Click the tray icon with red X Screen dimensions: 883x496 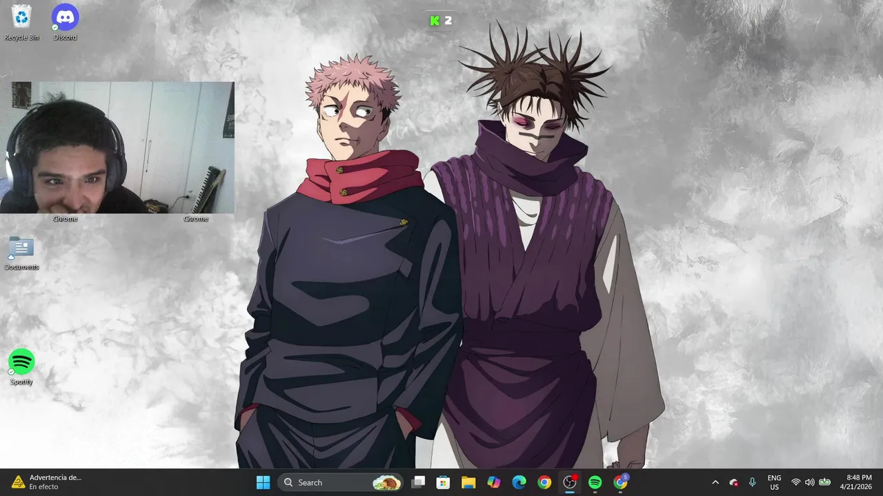click(734, 482)
